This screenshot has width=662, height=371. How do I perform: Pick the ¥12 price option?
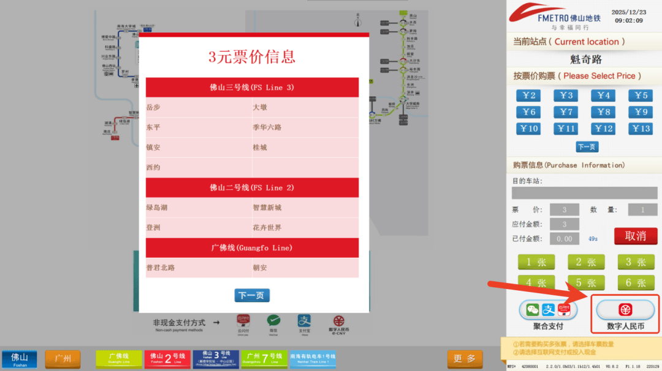pos(603,129)
